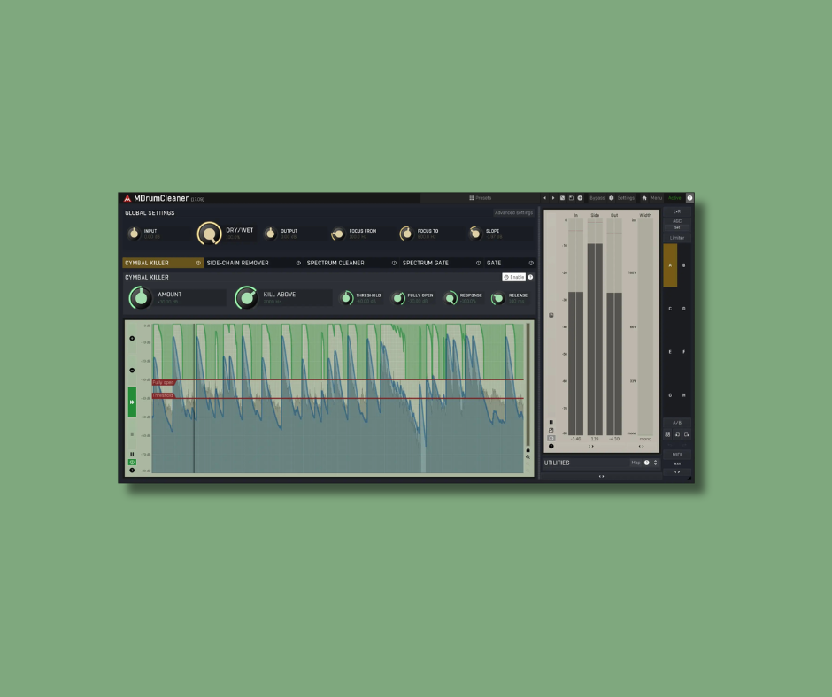This screenshot has width=832, height=697.
Task: Toggle power icon on Spectrum Gate tab
Action: click(x=478, y=263)
